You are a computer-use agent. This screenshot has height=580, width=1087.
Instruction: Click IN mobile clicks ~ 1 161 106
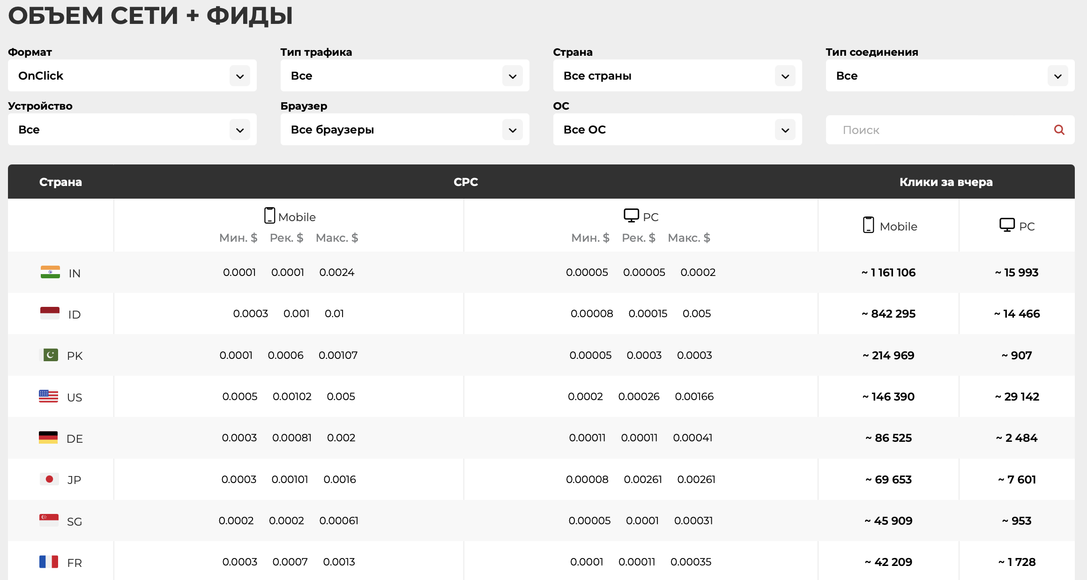coord(888,272)
